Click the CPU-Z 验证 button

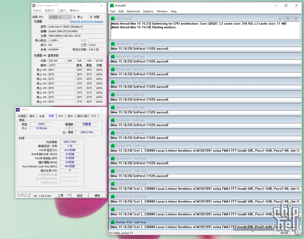click(80, 195)
